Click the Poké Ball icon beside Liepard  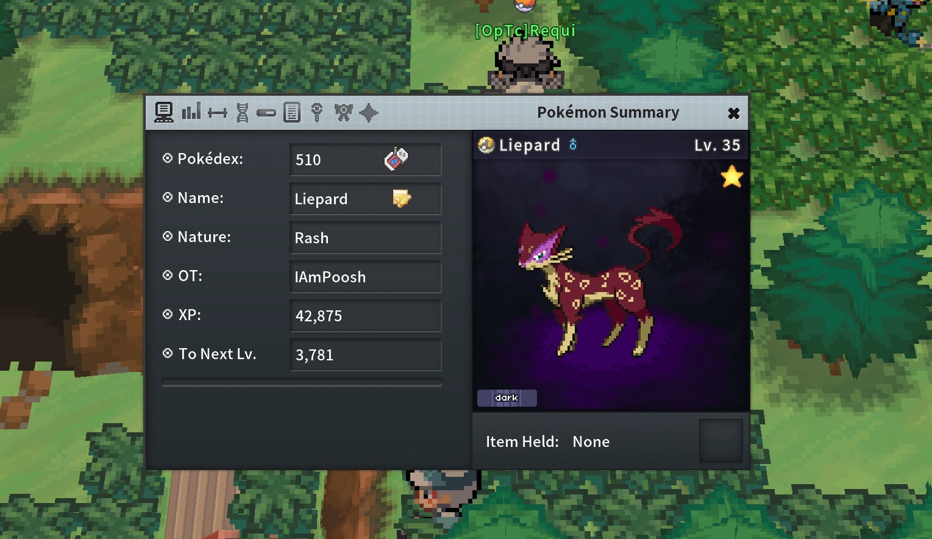click(486, 145)
